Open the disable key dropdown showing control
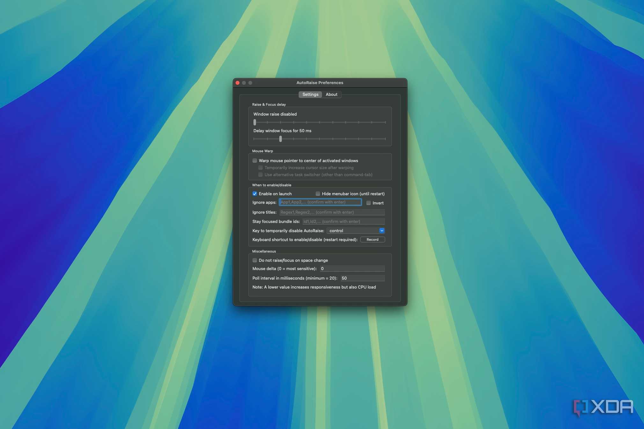 (x=356, y=231)
